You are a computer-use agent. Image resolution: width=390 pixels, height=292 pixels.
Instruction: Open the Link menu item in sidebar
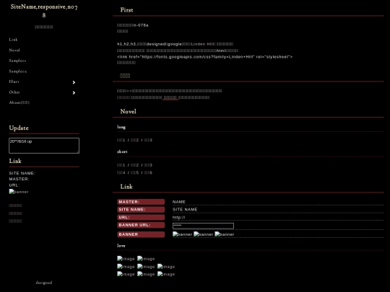[x=13, y=40]
